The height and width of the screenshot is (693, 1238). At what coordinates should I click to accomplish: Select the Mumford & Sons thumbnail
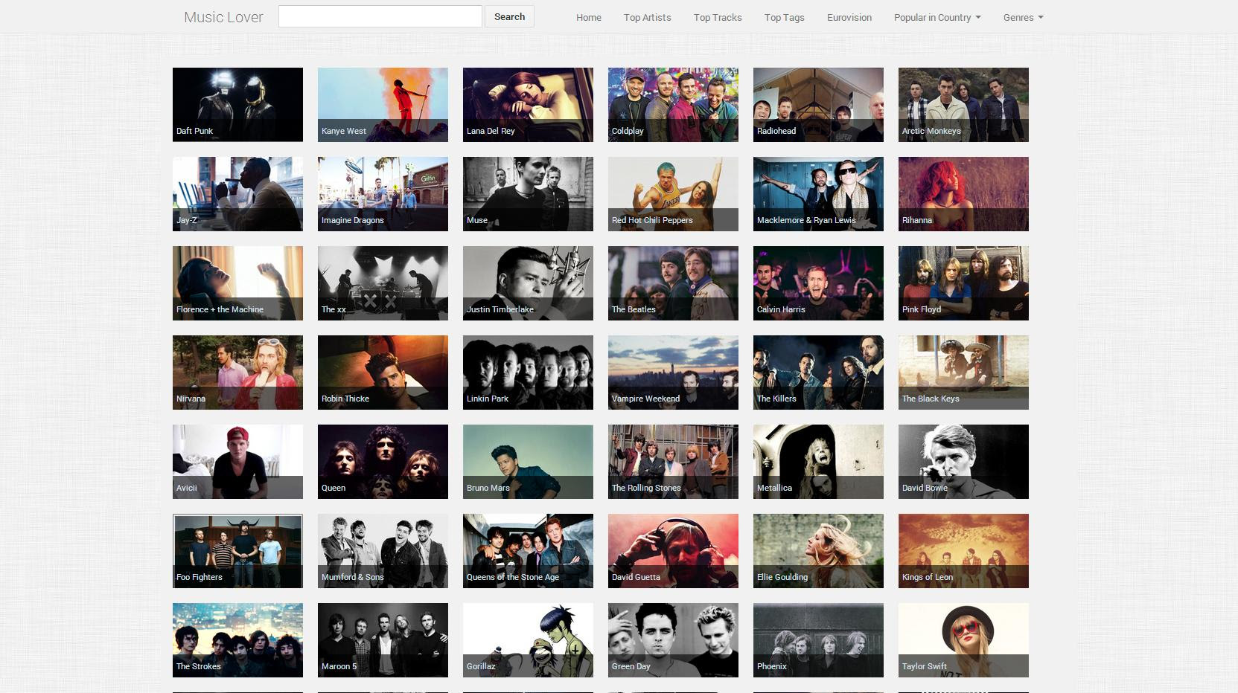coord(383,551)
